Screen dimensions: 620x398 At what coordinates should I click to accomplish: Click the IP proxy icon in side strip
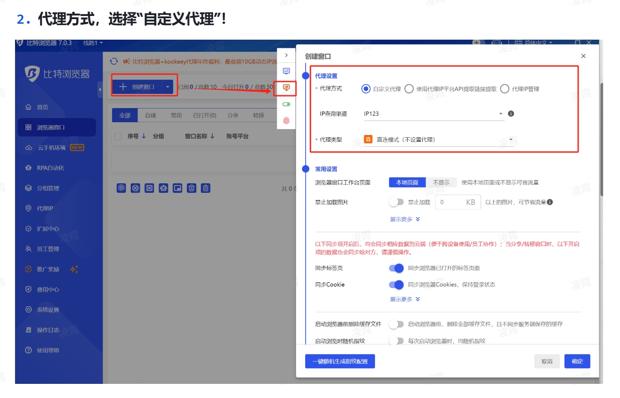coord(286,87)
